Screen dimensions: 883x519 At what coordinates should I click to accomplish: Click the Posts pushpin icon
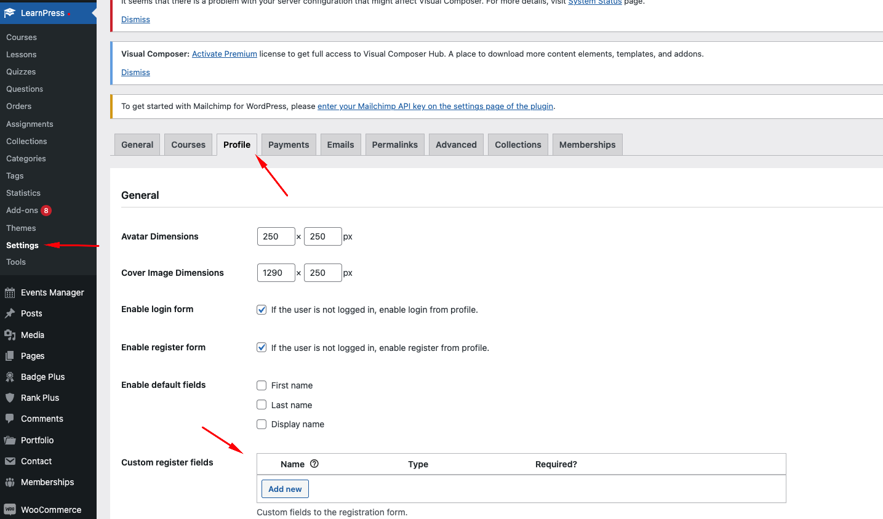pos(10,313)
